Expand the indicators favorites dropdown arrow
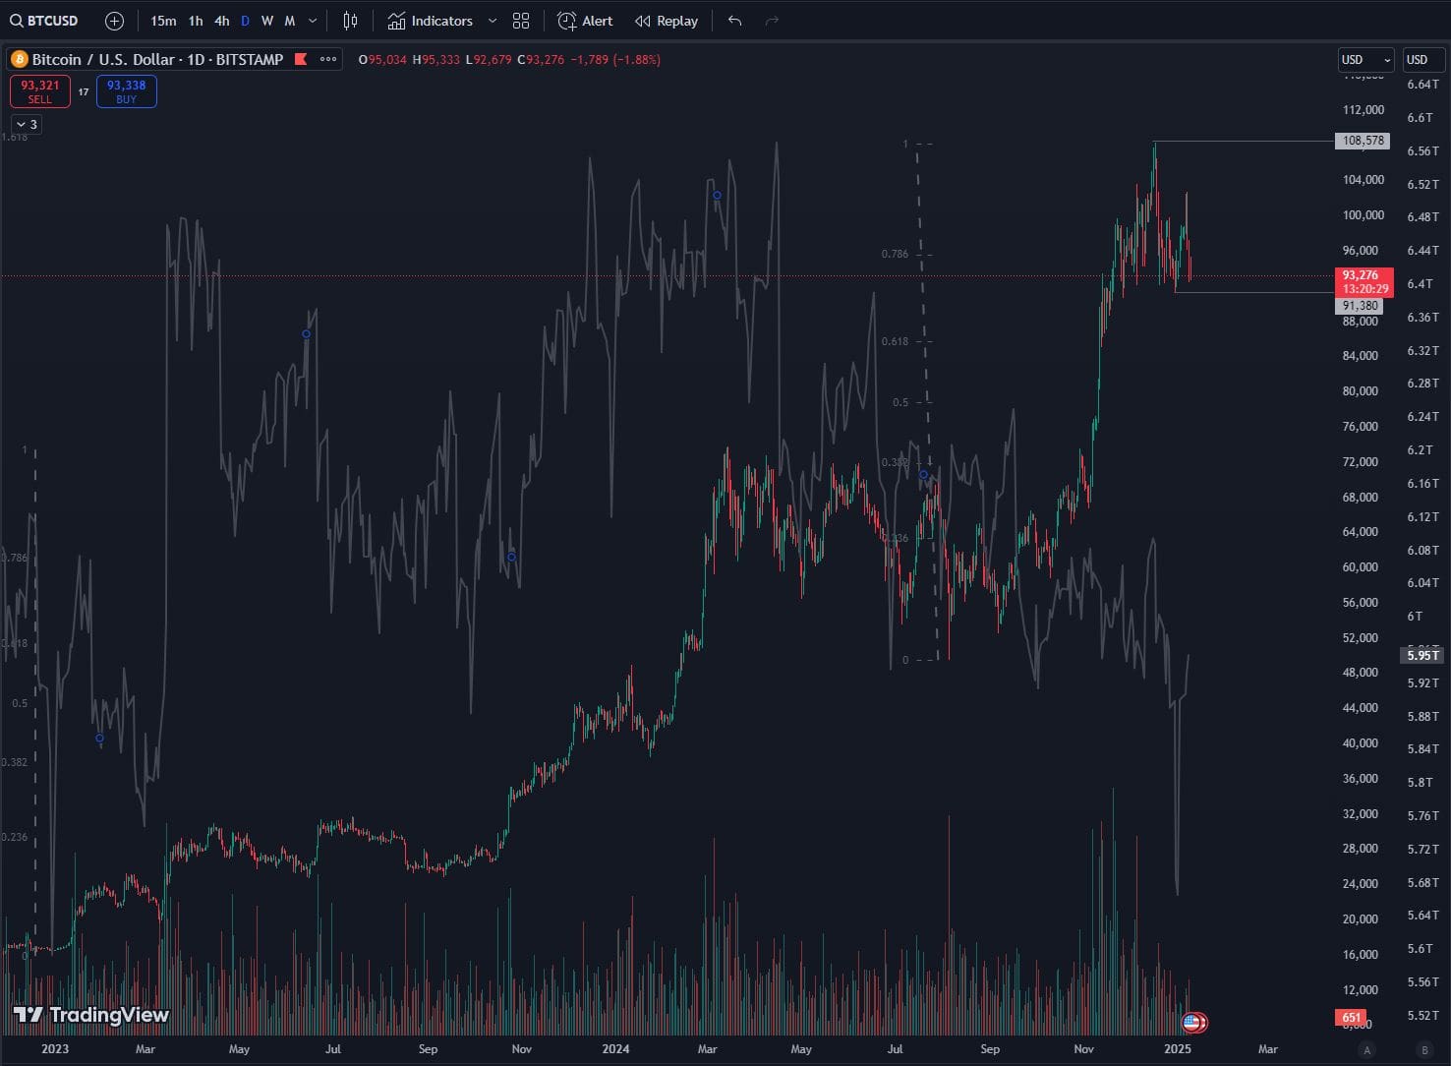This screenshot has width=1451, height=1066. 493,21
